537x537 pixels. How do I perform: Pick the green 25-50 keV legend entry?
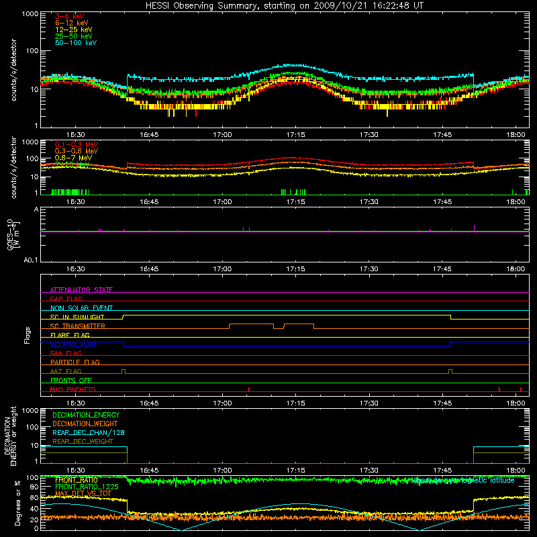point(74,36)
